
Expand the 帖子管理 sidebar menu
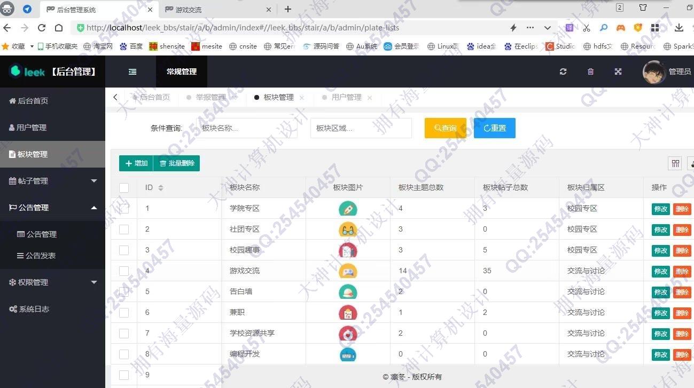click(x=52, y=181)
